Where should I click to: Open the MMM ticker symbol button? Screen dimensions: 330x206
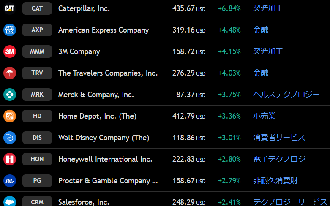click(37, 51)
